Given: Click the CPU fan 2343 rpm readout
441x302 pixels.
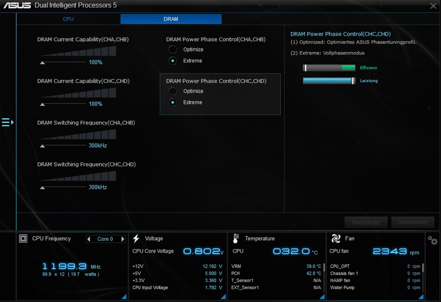Looking at the screenshot, I should click(x=396, y=252).
